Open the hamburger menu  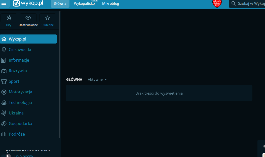(x=4, y=4)
